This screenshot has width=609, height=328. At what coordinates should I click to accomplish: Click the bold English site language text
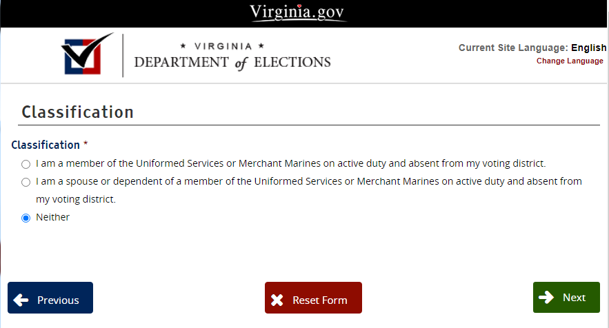[x=588, y=48]
